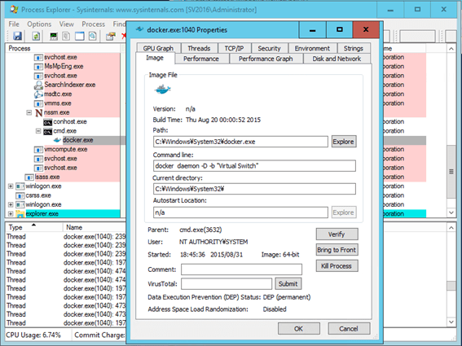Viewport: 462px width, 346px height.
Task: Click the vmms.exe process icon
Action: pyautogui.click(x=38, y=103)
